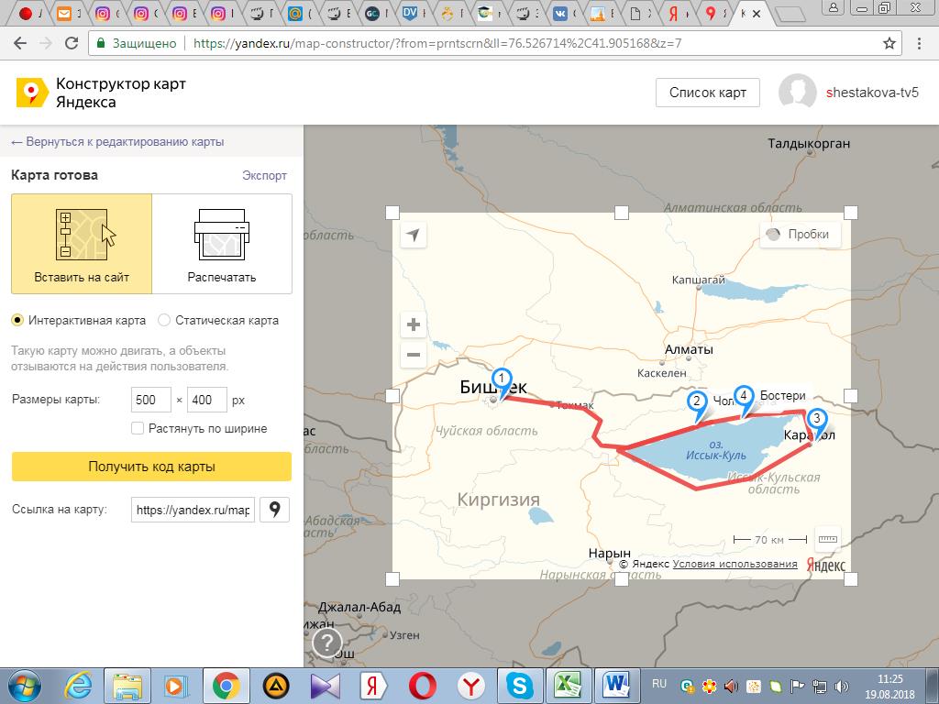
Task: Open the shestakova-tv5 account name
Action: [x=872, y=93]
